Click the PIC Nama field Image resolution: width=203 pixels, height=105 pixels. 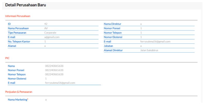coord(72,66)
